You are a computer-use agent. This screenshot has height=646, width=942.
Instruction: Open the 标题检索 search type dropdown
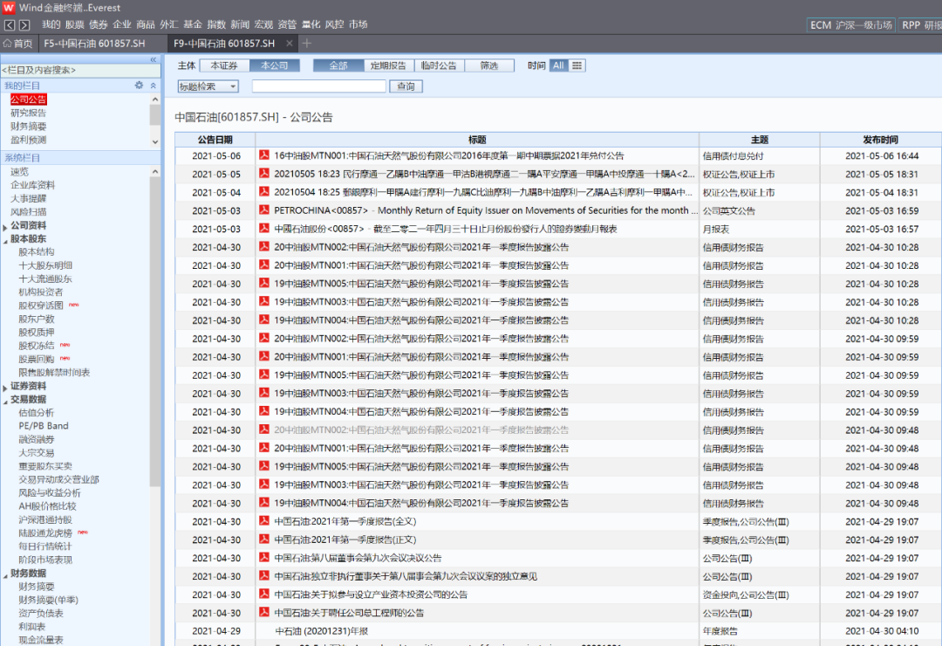[208, 86]
